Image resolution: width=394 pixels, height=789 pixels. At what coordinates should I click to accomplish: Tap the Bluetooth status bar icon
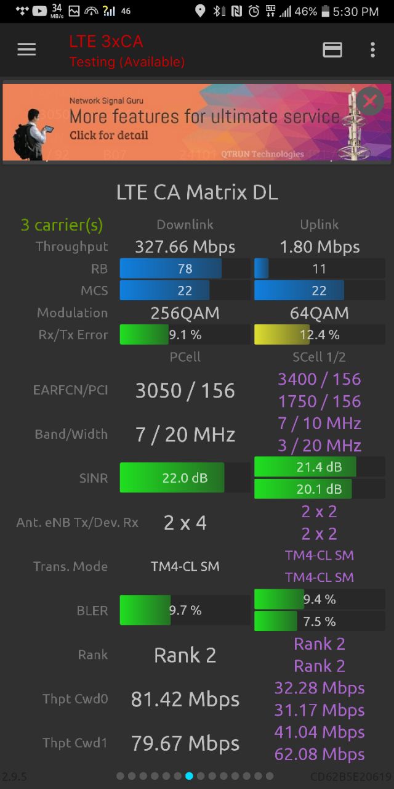coord(219,11)
